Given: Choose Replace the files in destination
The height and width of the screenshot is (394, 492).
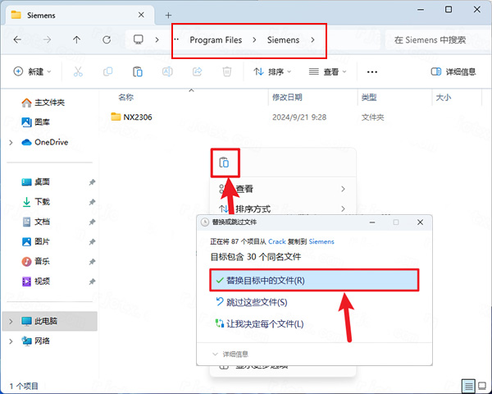Looking at the screenshot, I should pyautogui.click(x=314, y=280).
